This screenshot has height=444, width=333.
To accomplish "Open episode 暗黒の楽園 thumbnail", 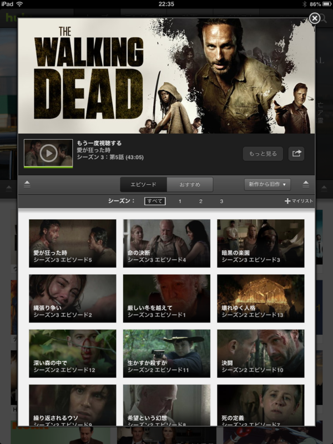I will [x=260, y=243].
